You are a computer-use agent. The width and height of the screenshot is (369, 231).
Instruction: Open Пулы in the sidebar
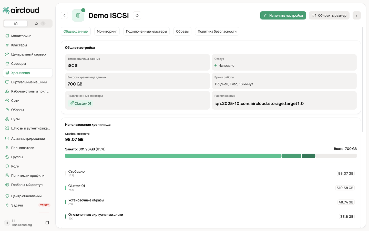coord(28,119)
